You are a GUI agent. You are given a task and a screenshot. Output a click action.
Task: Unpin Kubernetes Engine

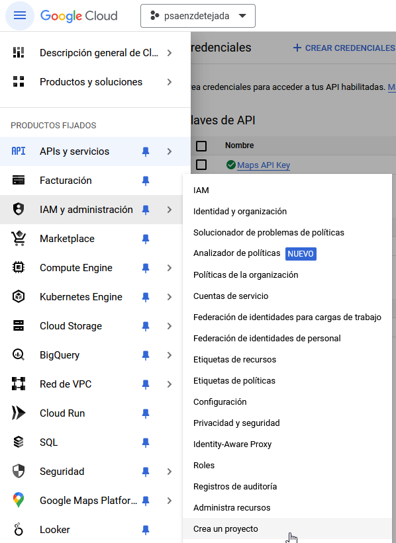(146, 297)
